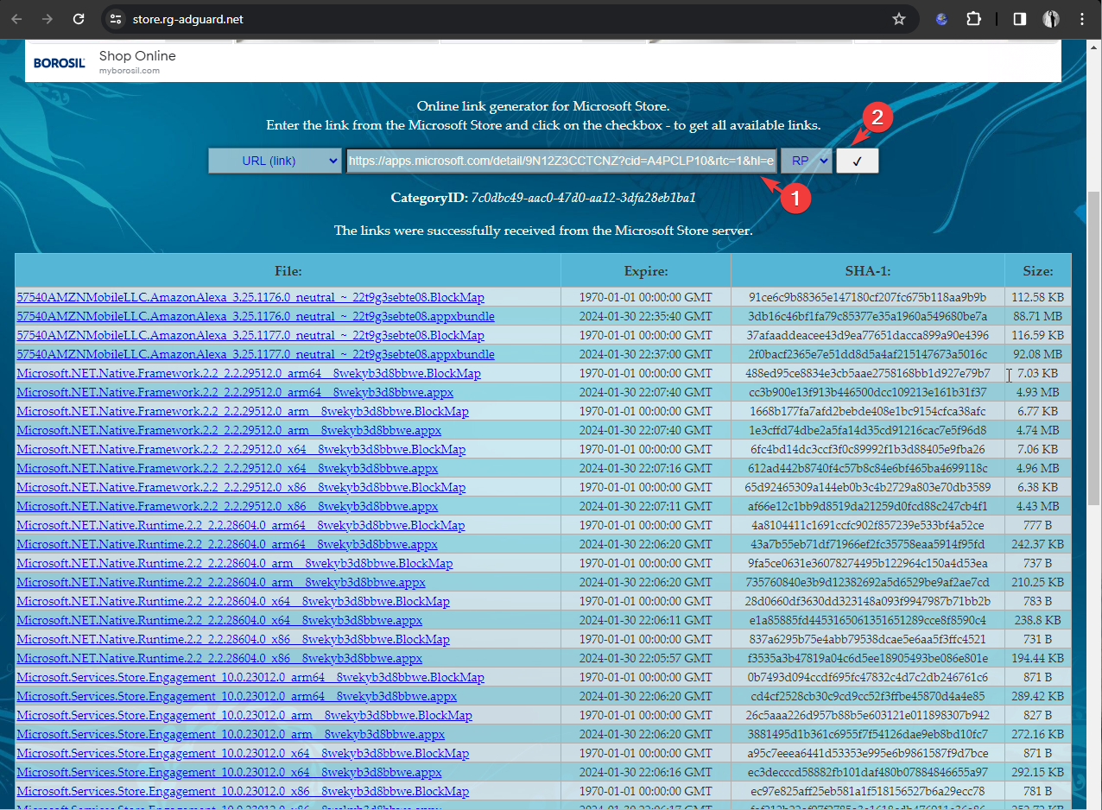Click the browser forward arrow
The width and height of the screenshot is (1102, 810).
tap(47, 19)
